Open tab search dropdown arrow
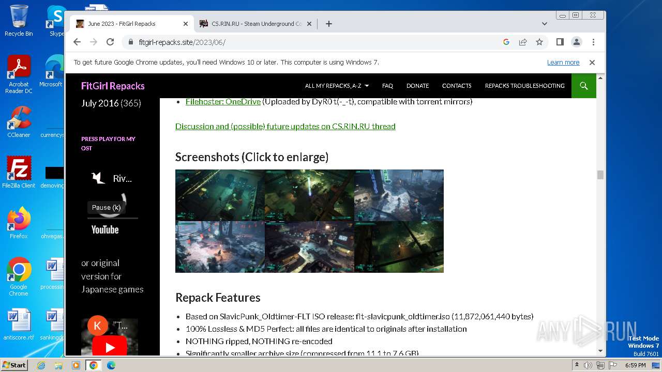Screen dimensions: 662x372 544,24
